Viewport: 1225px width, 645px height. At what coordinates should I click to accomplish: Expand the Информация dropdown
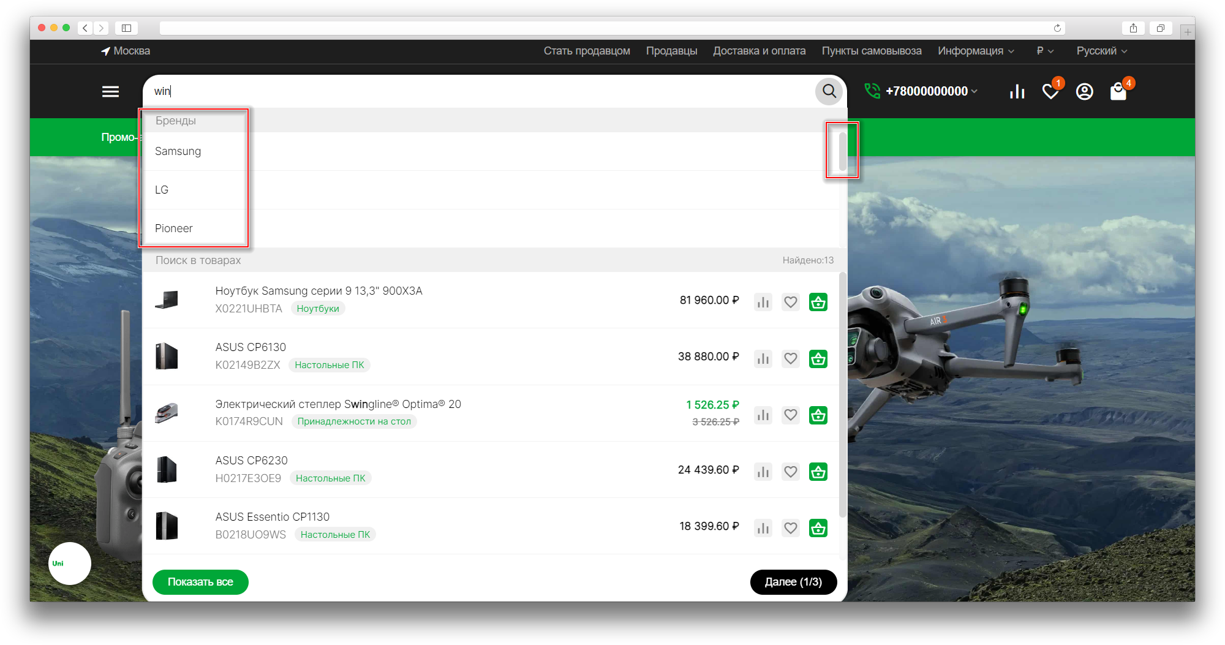[976, 51]
